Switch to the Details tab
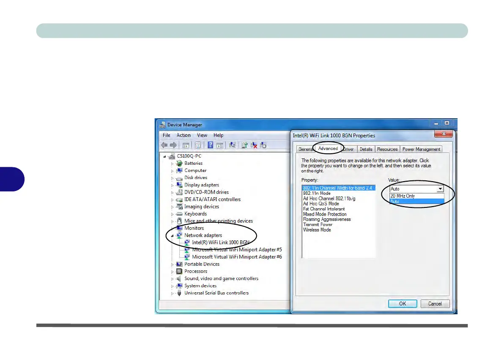Image resolution: width=504 pixels, height=354 pixels. click(366, 149)
